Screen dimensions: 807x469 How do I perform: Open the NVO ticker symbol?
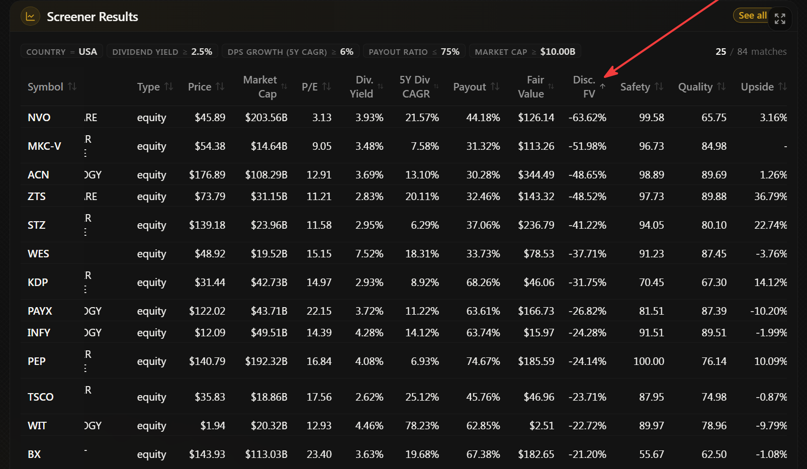[39, 118]
